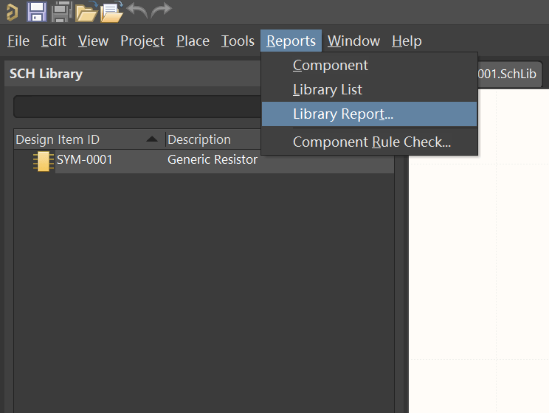549x413 pixels.
Task: Click the Altium Designer logo icon
Action: (11, 12)
